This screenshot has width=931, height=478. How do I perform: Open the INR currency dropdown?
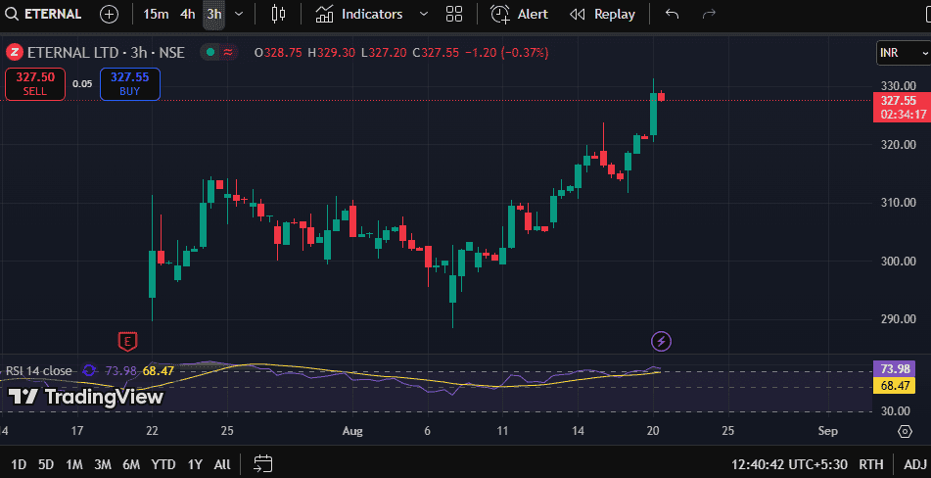[904, 53]
